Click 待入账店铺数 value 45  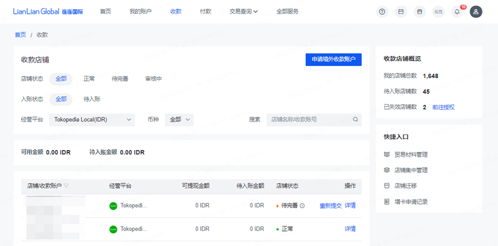coord(426,91)
